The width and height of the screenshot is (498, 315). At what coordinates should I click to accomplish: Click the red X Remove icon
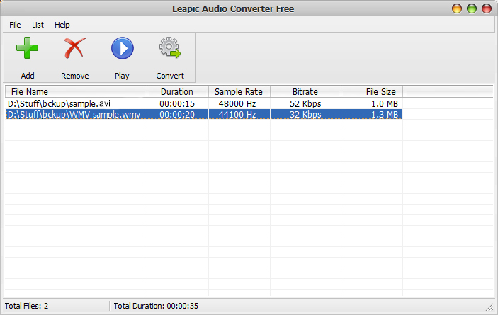pos(74,48)
